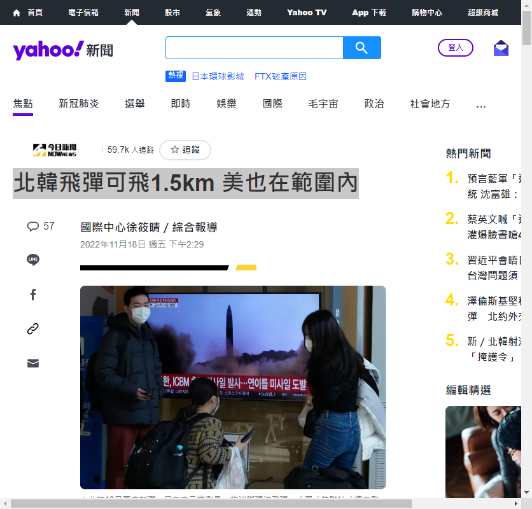Click the 59.7k 人追蹤 follower count
532x509 pixels.
click(130, 150)
